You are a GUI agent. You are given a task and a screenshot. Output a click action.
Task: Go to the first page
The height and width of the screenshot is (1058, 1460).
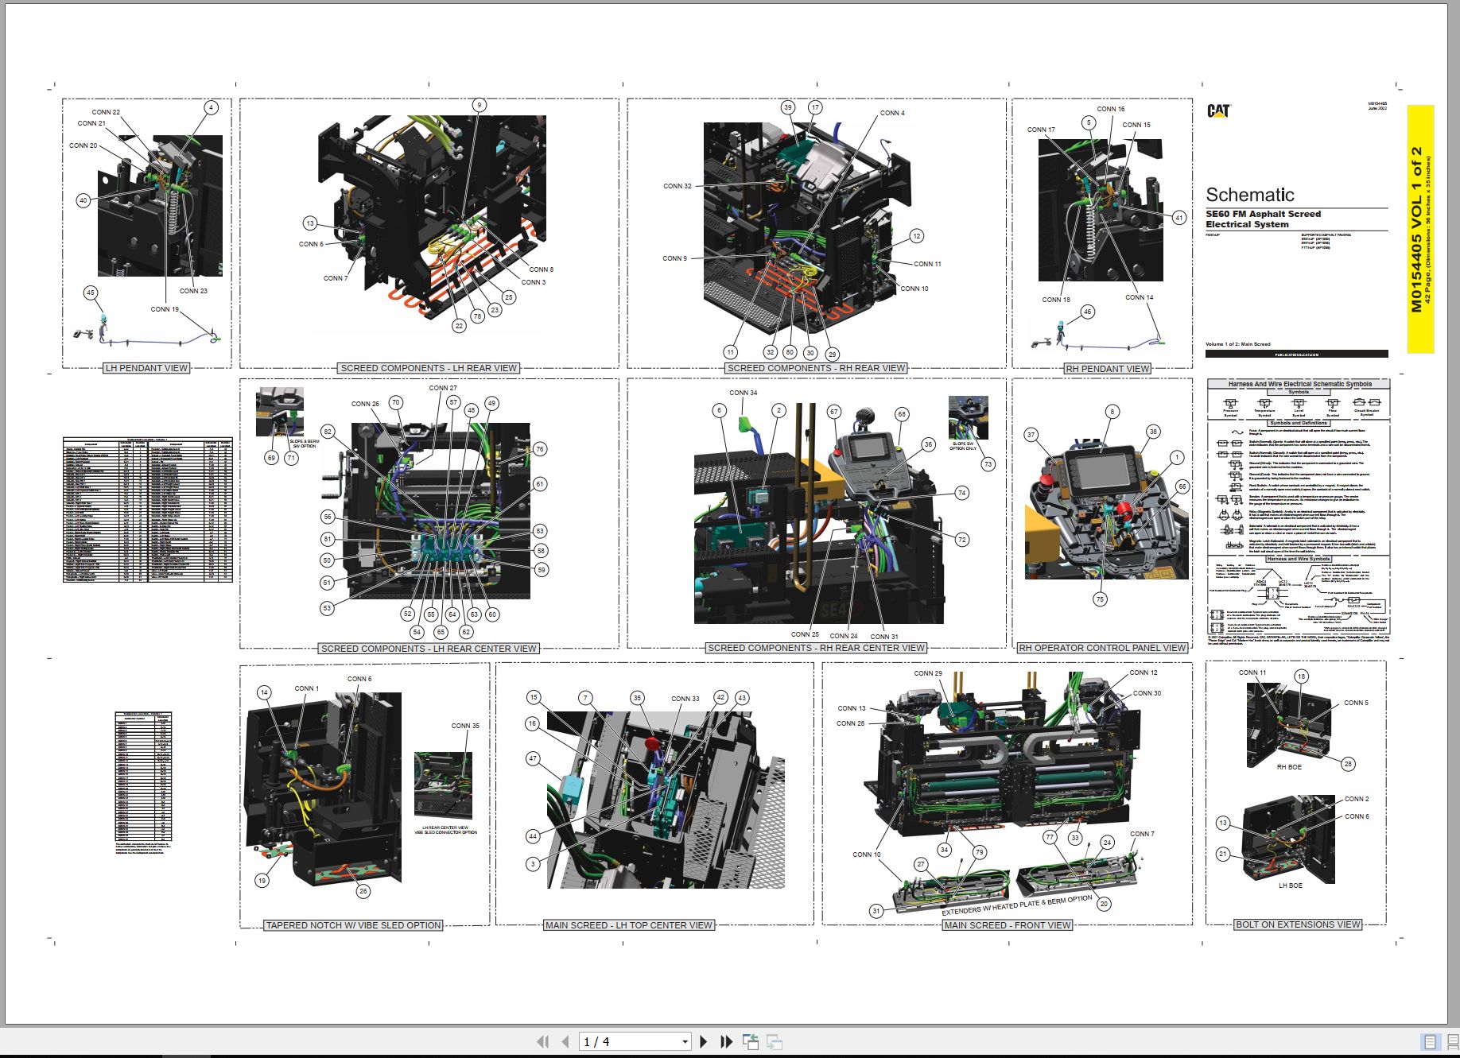click(x=543, y=1041)
